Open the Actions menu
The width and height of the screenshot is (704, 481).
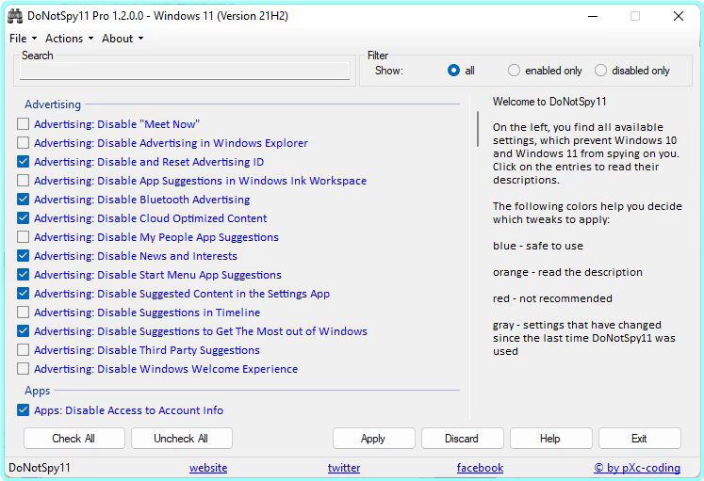[x=69, y=39]
